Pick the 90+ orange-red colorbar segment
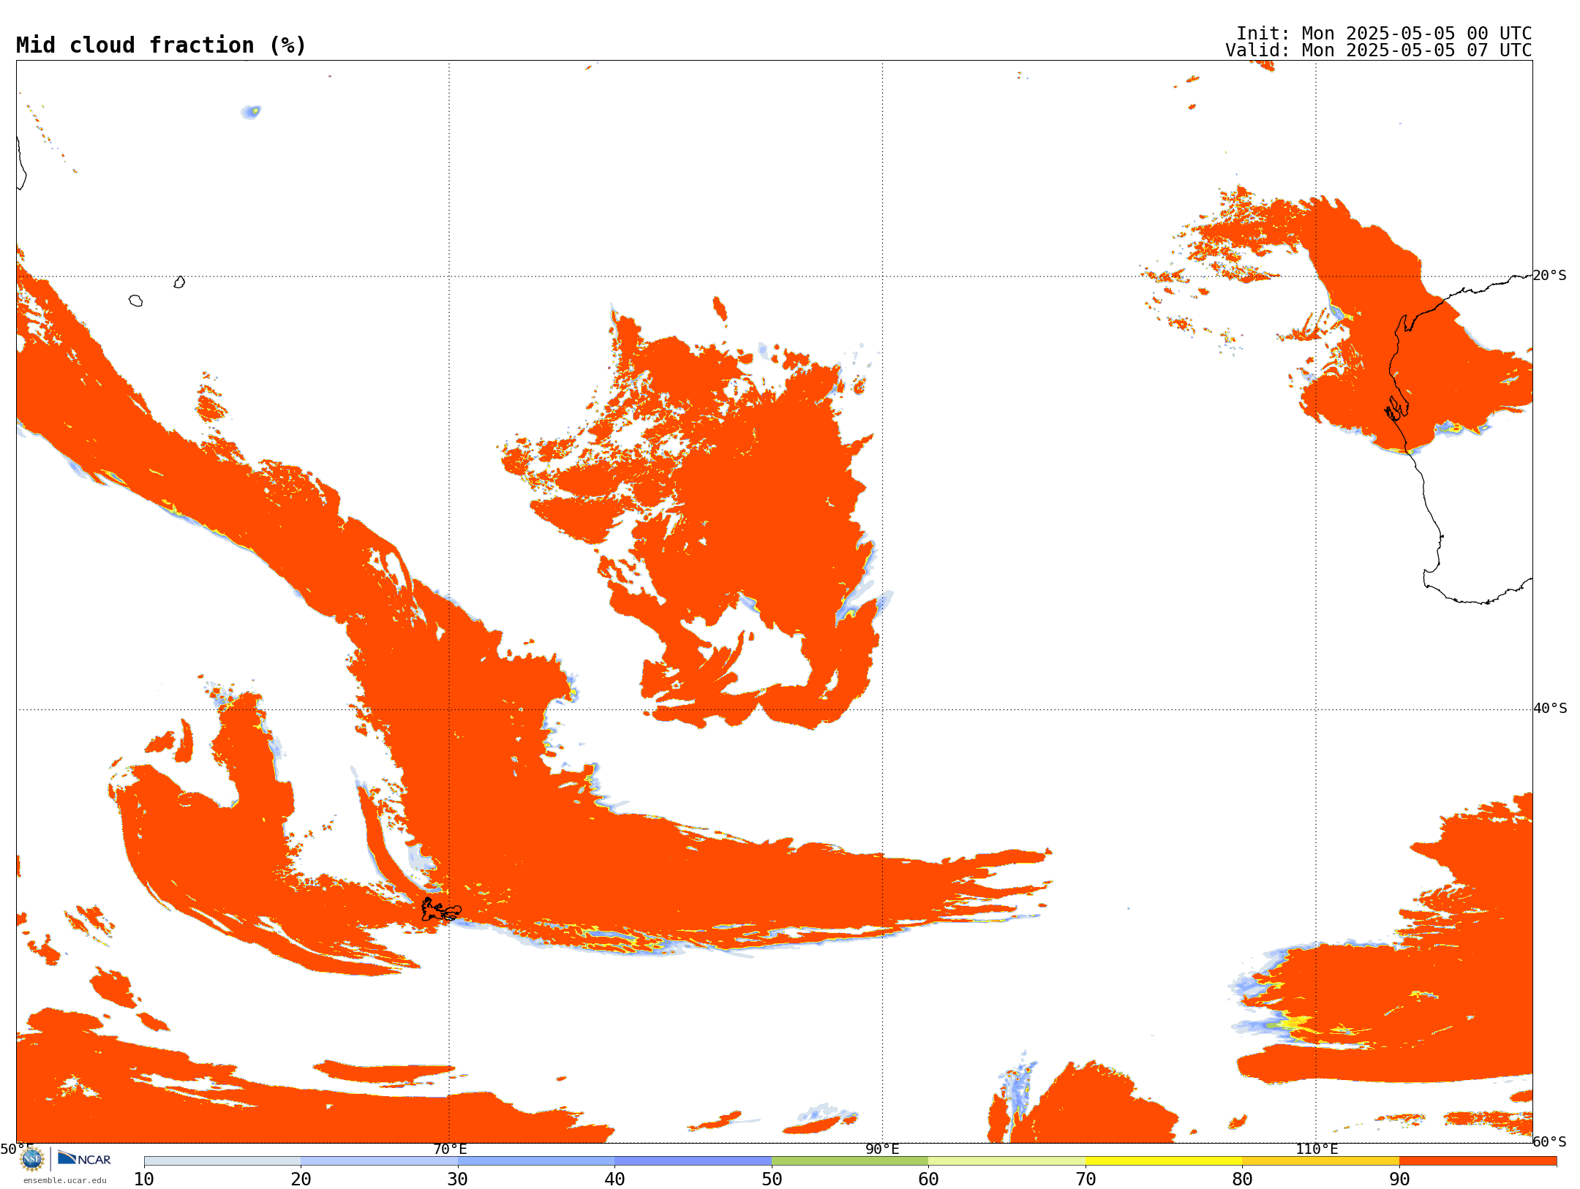The height and width of the screenshot is (1189, 1580). tap(1478, 1161)
